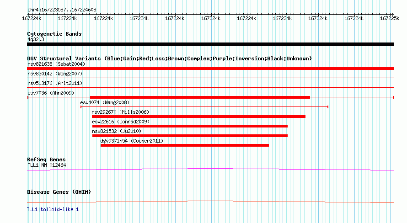Image resolution: width=407 pixels, height=223 pixels.
Task: Open the dgv9371n54 (Cooper2011) variant label
Action: [x=132, y=141]
